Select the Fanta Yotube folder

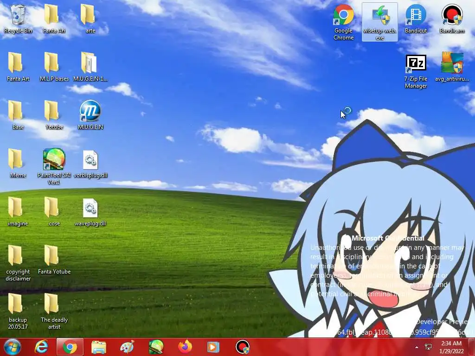(54, 260)
